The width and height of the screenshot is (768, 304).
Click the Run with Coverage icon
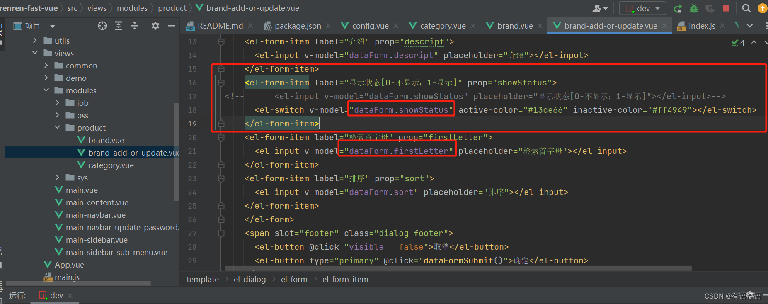click(710, 8)
